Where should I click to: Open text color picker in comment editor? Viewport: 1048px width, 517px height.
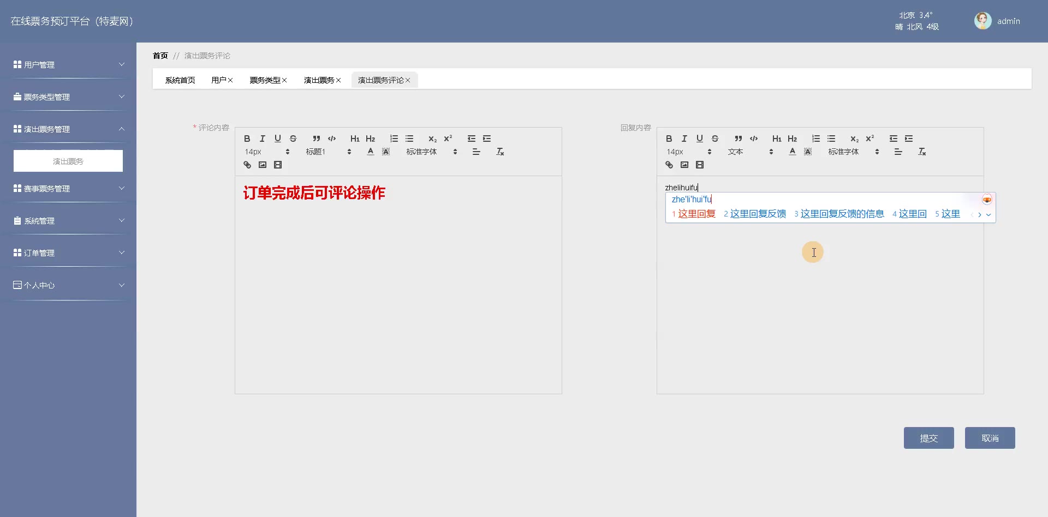coord(371,152)
